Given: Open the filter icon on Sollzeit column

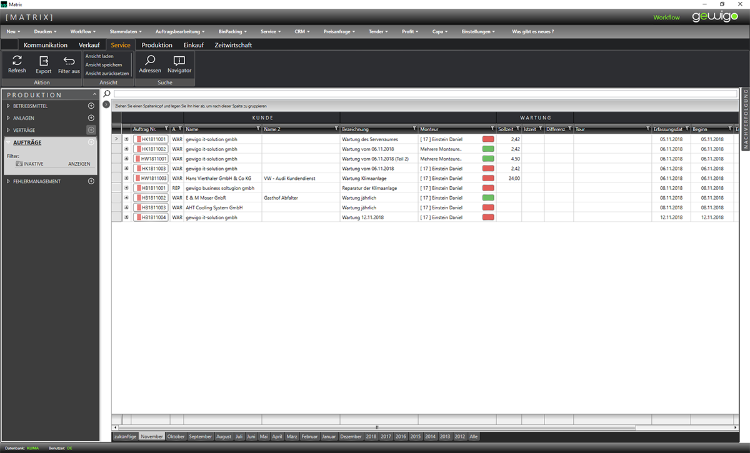Looking at the screenshot, I should 518,129.
